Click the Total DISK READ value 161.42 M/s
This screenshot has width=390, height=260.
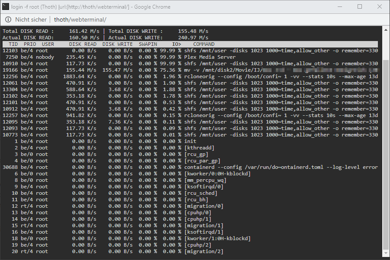click(x=84, y=32)
